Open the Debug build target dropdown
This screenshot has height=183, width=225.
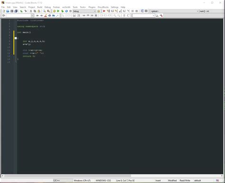pos(84,11)
